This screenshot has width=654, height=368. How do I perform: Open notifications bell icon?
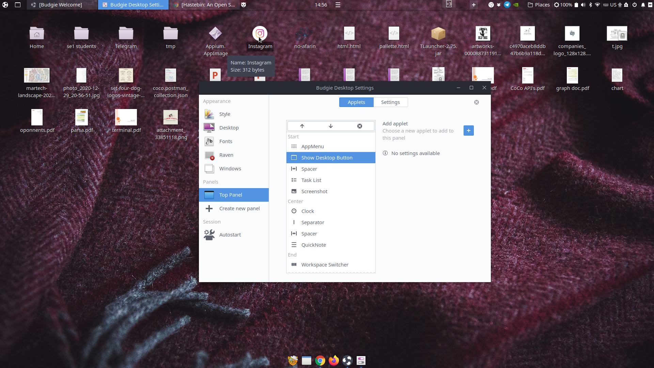click(643, 5)
